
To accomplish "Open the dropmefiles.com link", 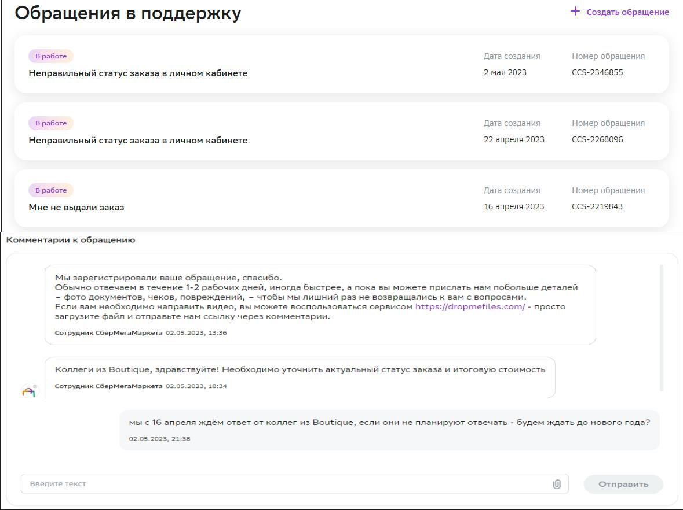I will 470,306.
